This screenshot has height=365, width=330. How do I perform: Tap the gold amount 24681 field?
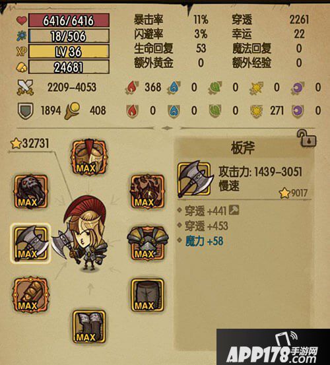(69, 67)
